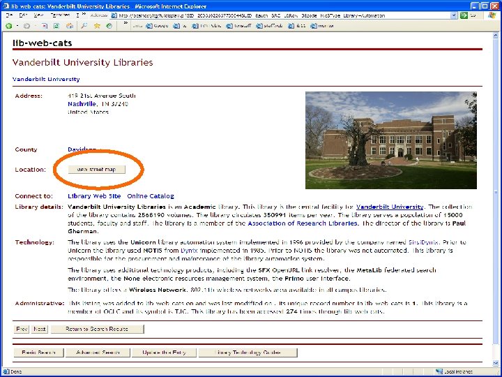Image resolution: width=502 pixels, height=377 pixels.
Task: Open the File menu
Action: (9, 15)
